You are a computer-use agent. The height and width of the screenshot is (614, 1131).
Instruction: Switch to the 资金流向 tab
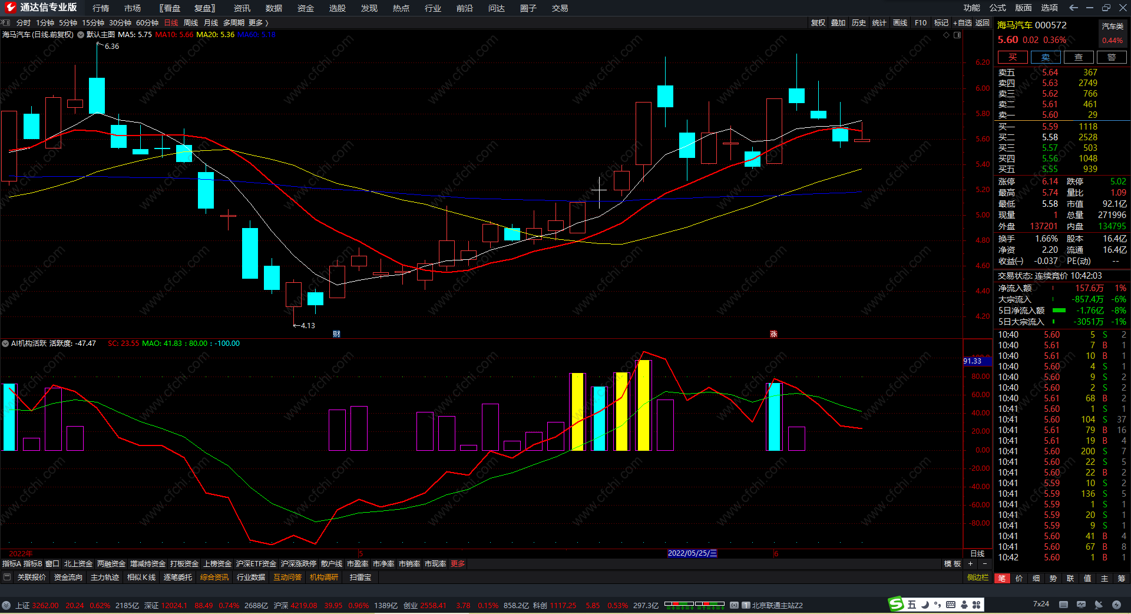(x=68, y=577)
